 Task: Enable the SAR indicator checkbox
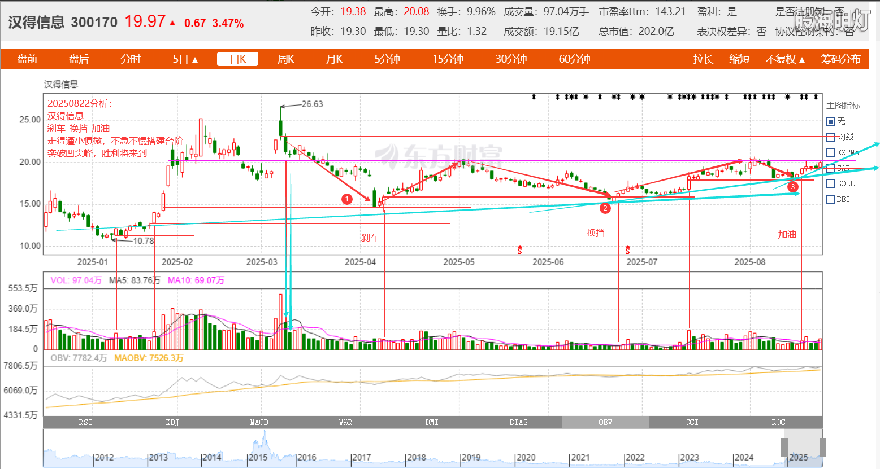pyautogui.click(x=830, y=168)
